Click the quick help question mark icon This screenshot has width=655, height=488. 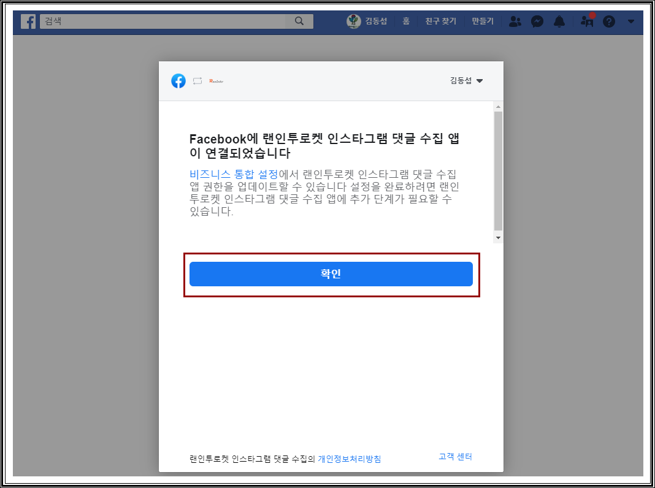tap(608, 21)
